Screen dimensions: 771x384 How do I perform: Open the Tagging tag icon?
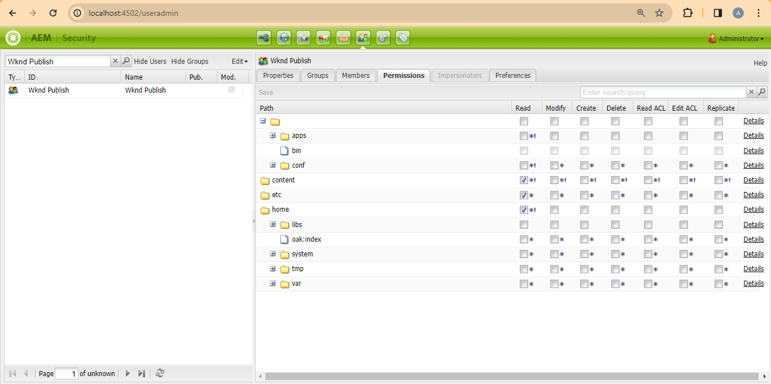403,38
